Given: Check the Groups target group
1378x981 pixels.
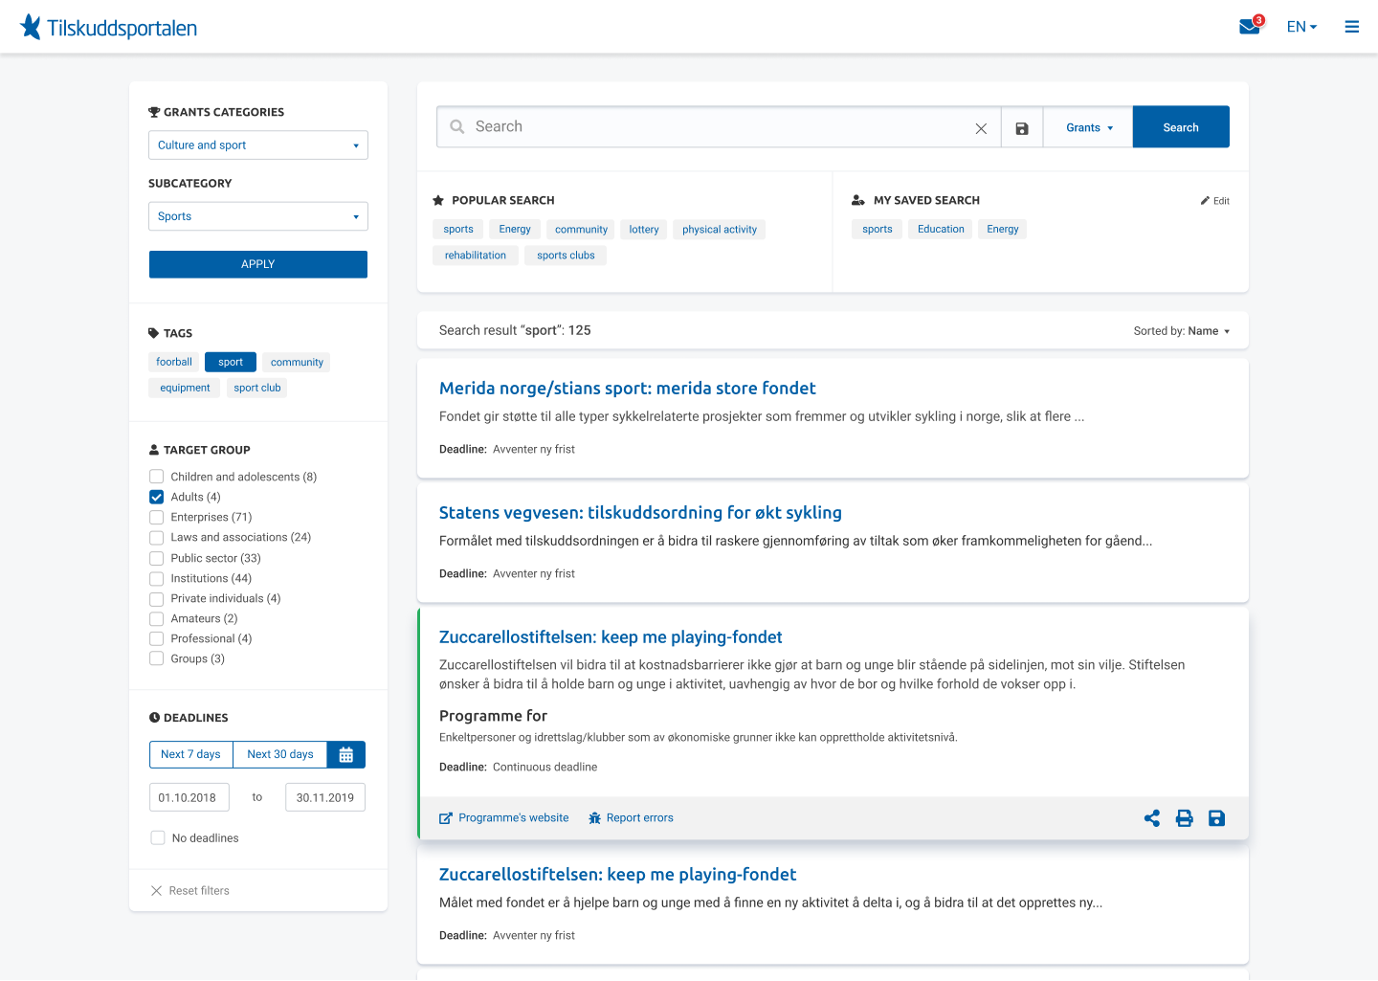Looking at the screenshot, I should [157, 658].
